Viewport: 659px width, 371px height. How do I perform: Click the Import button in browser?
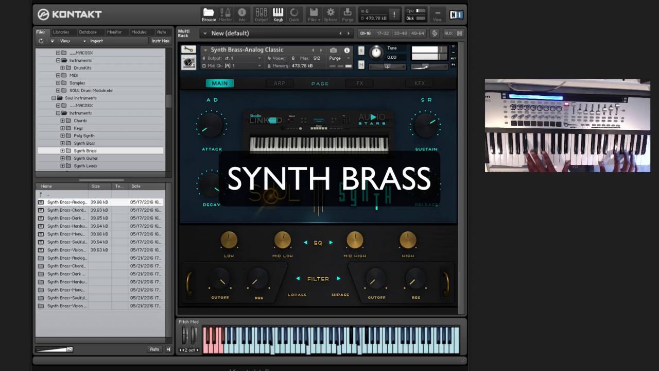pos(96,41)
